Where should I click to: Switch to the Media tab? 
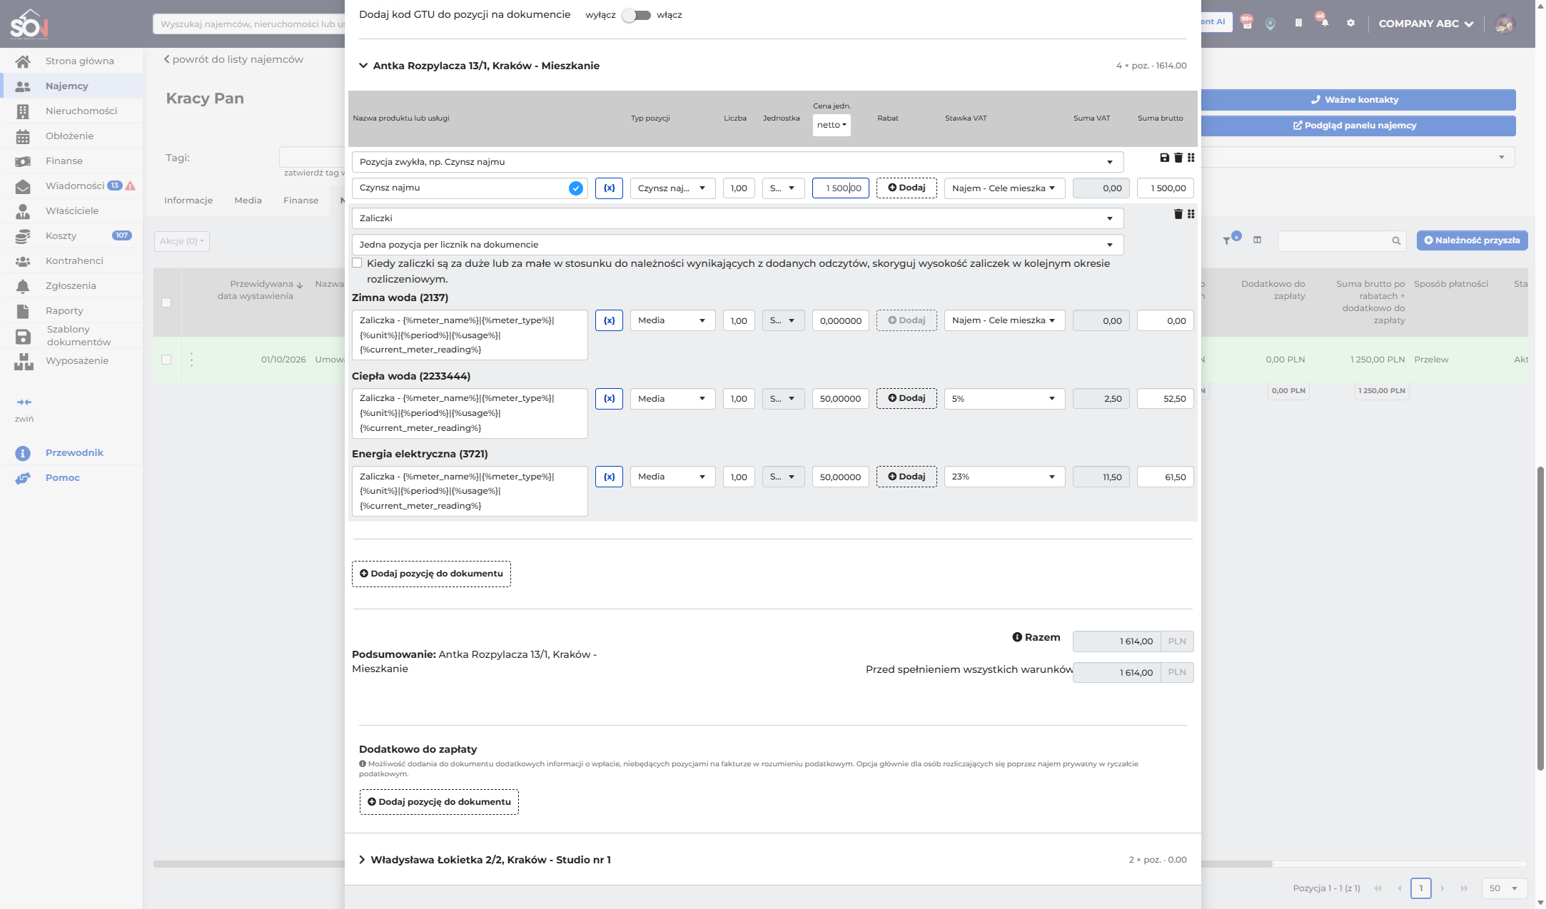point(248,200)
